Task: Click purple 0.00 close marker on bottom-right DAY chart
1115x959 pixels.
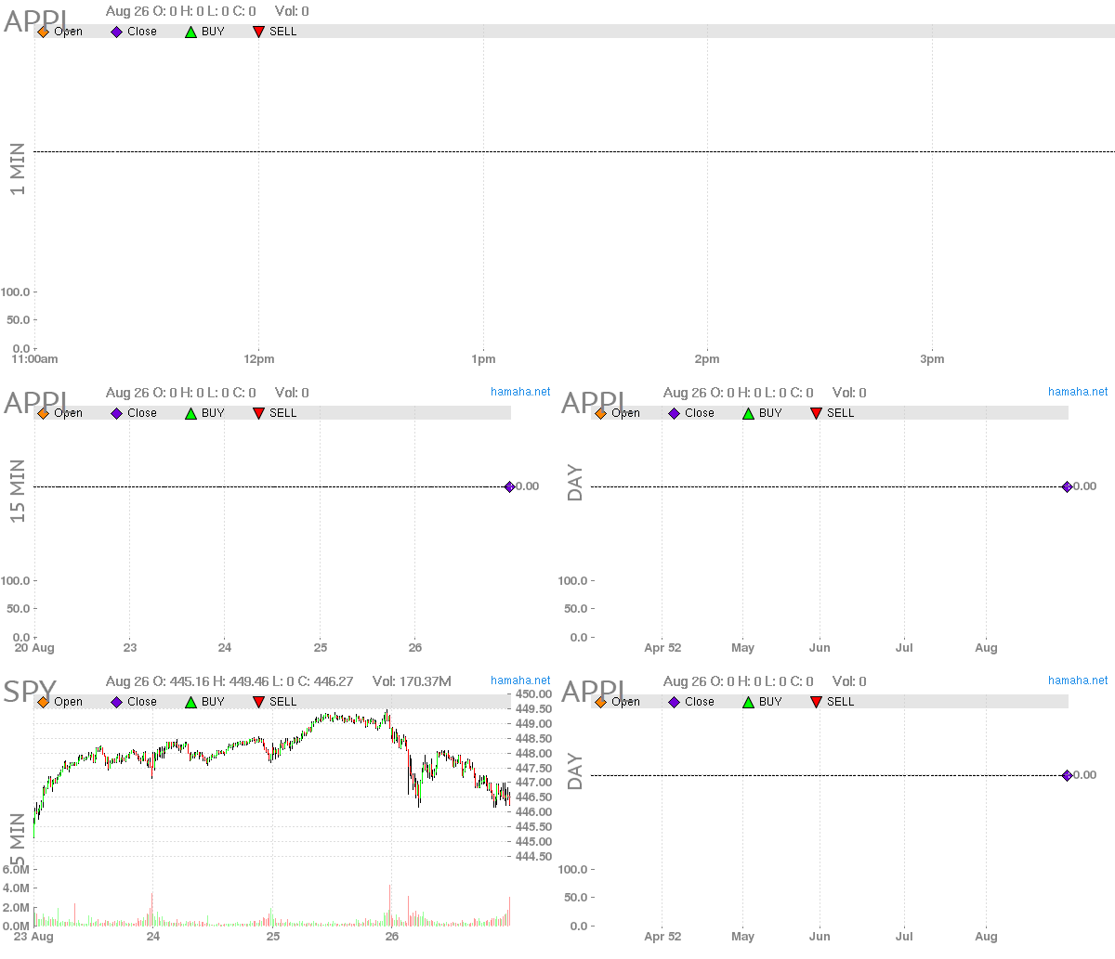Action: click(1067, 775)
